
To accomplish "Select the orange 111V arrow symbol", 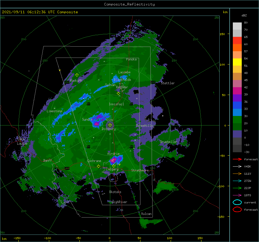I will click(x=237, y=174).
